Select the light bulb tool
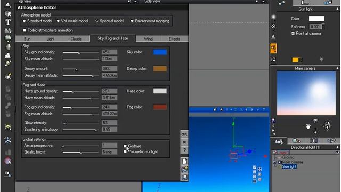This screenshot has height=192, width=341. point(8,127)
